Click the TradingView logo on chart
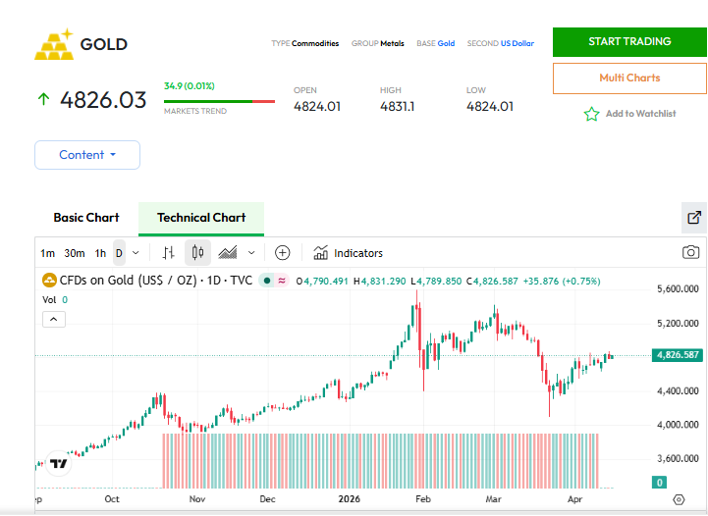This screenshot has height=516, width=708. click(x=59, y=464)
